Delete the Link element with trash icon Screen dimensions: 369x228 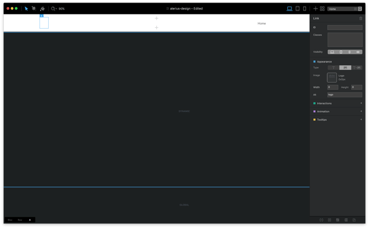[361, 18]
